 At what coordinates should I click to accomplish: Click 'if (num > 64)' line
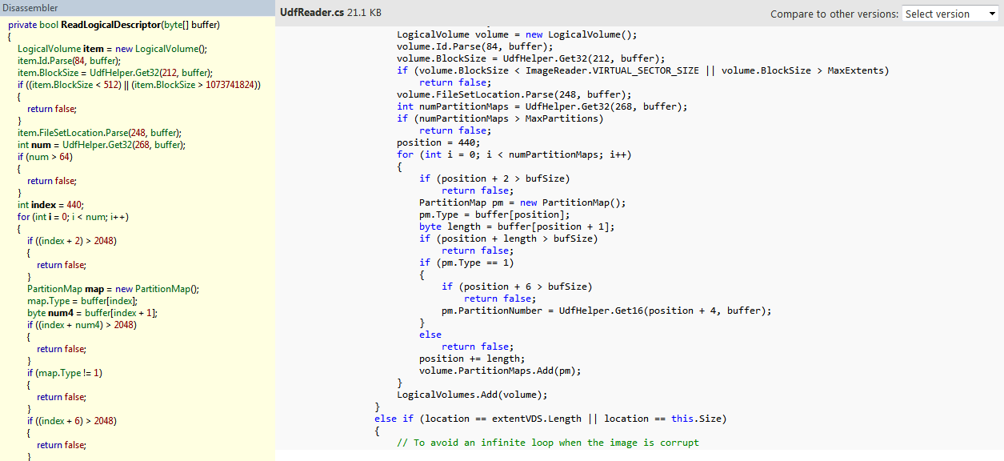point(45,157)
